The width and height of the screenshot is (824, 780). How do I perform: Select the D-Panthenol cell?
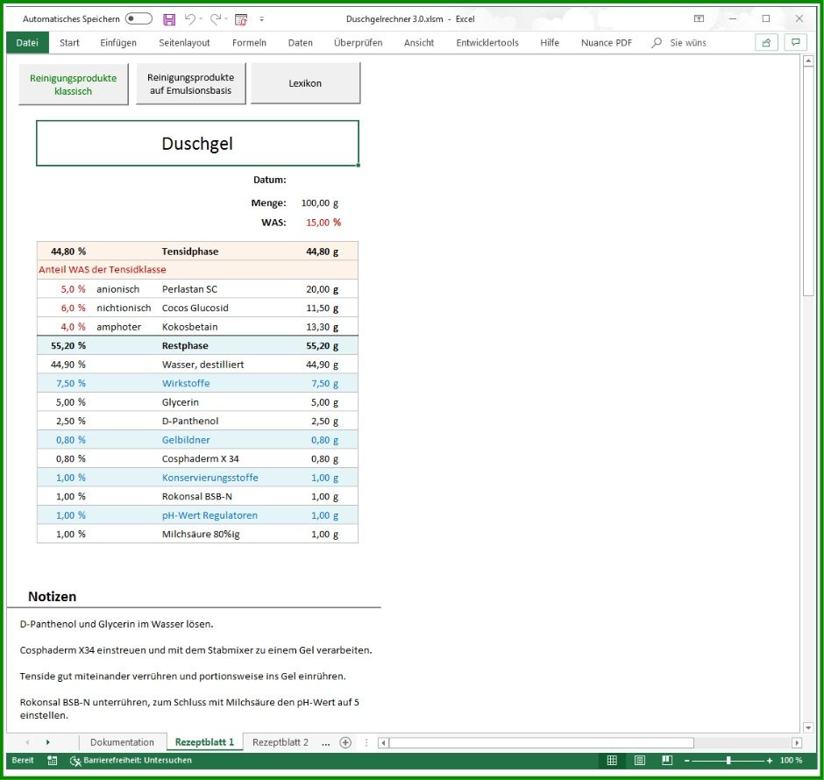coord(190,422)
